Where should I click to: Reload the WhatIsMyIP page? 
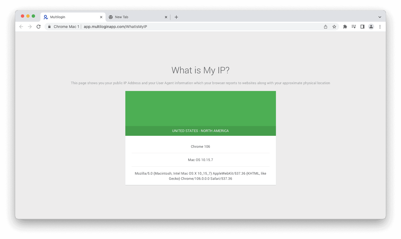[x=39, y=27]
